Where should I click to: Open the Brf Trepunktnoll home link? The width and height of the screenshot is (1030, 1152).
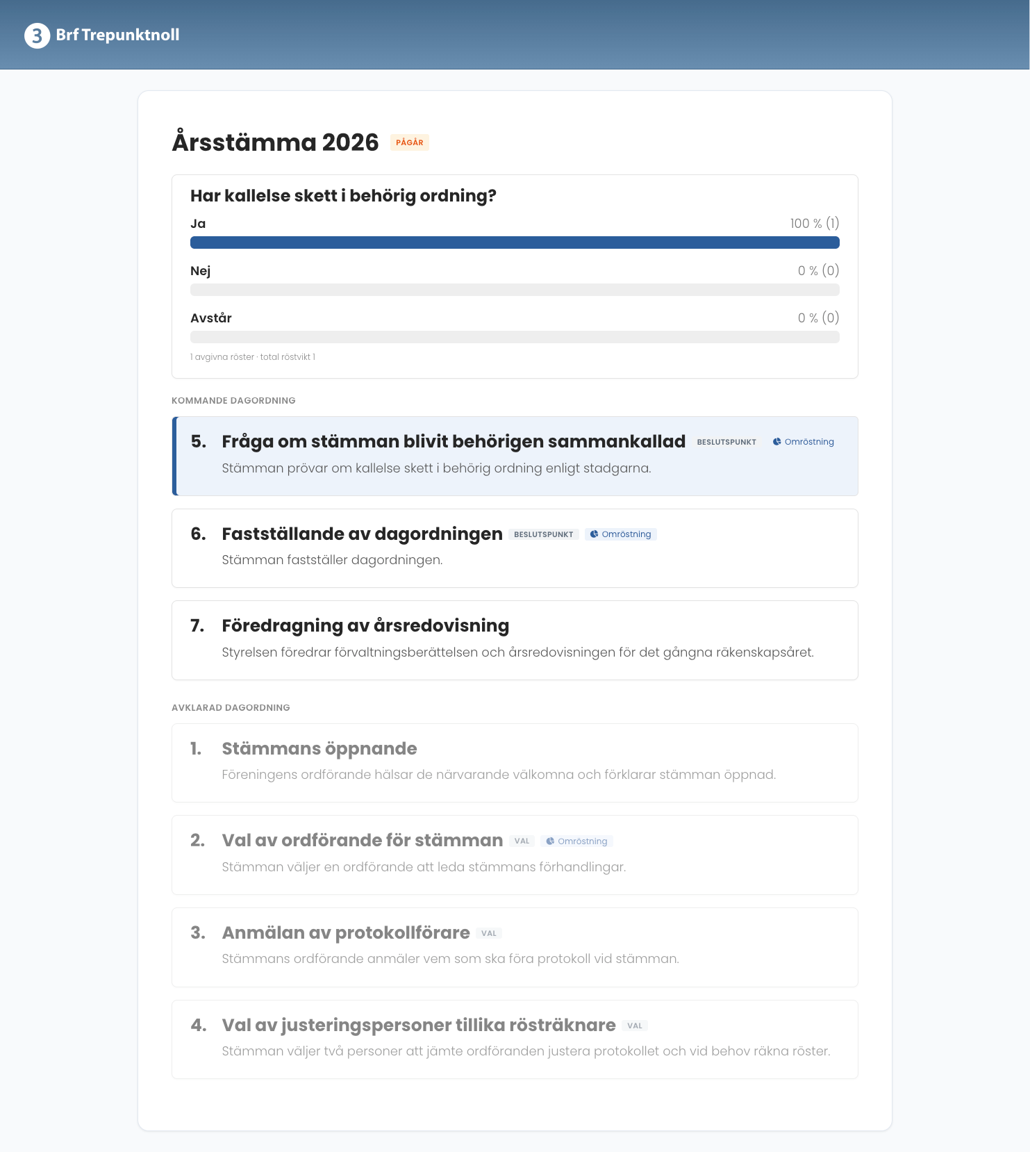coord(102,35)
